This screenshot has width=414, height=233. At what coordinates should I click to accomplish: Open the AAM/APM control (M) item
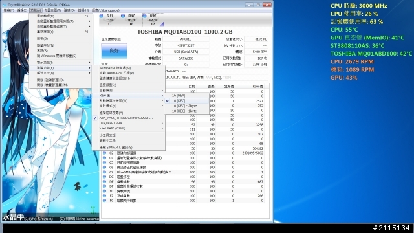tap(128, 68)
